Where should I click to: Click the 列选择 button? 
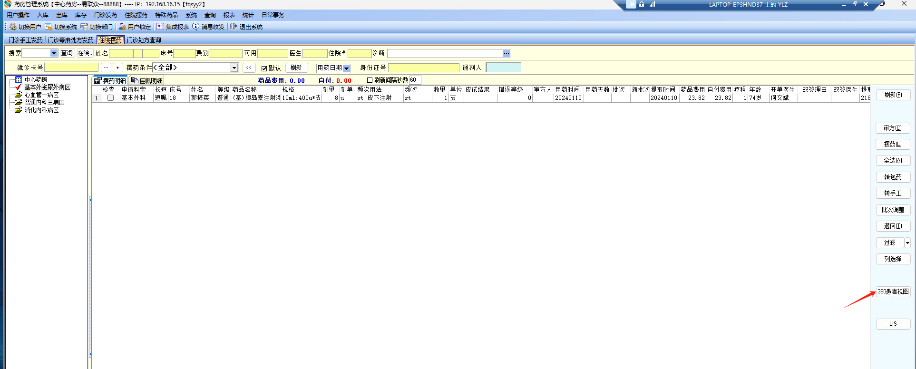[x=893, y=259]
